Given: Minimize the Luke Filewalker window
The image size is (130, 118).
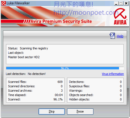Looking at the screenshot, I should [116, 4].
